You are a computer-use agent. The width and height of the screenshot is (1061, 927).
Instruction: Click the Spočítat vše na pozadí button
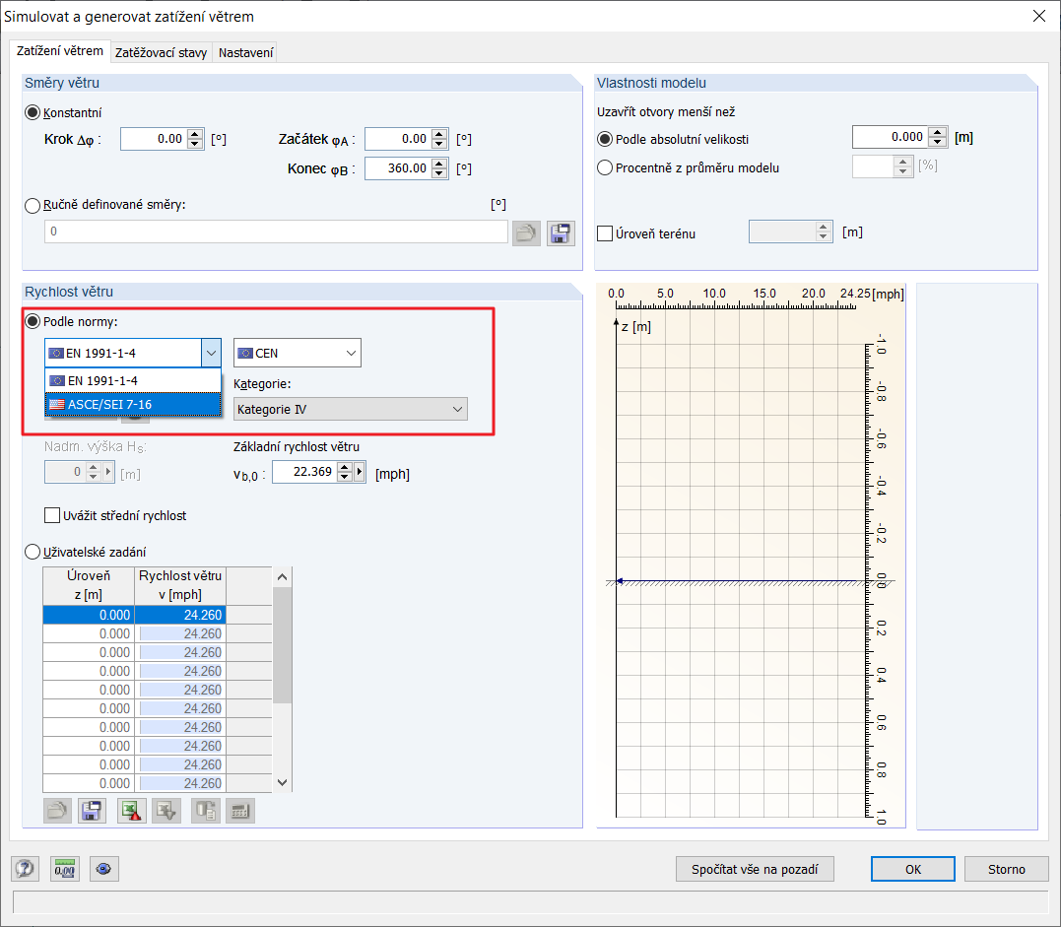[755, 869]
